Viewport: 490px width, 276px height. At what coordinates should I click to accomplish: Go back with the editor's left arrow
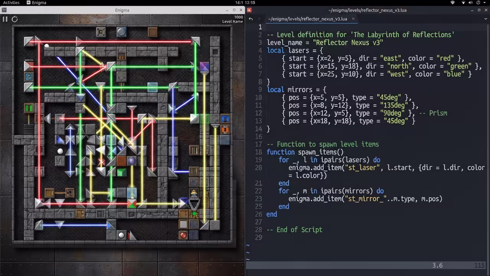[251, 19]
